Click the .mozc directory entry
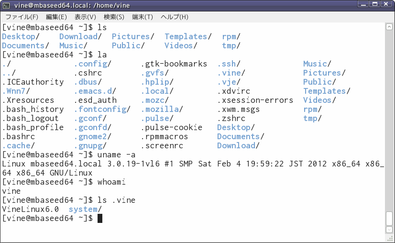395x243 pixels. [x=154, y=100]
